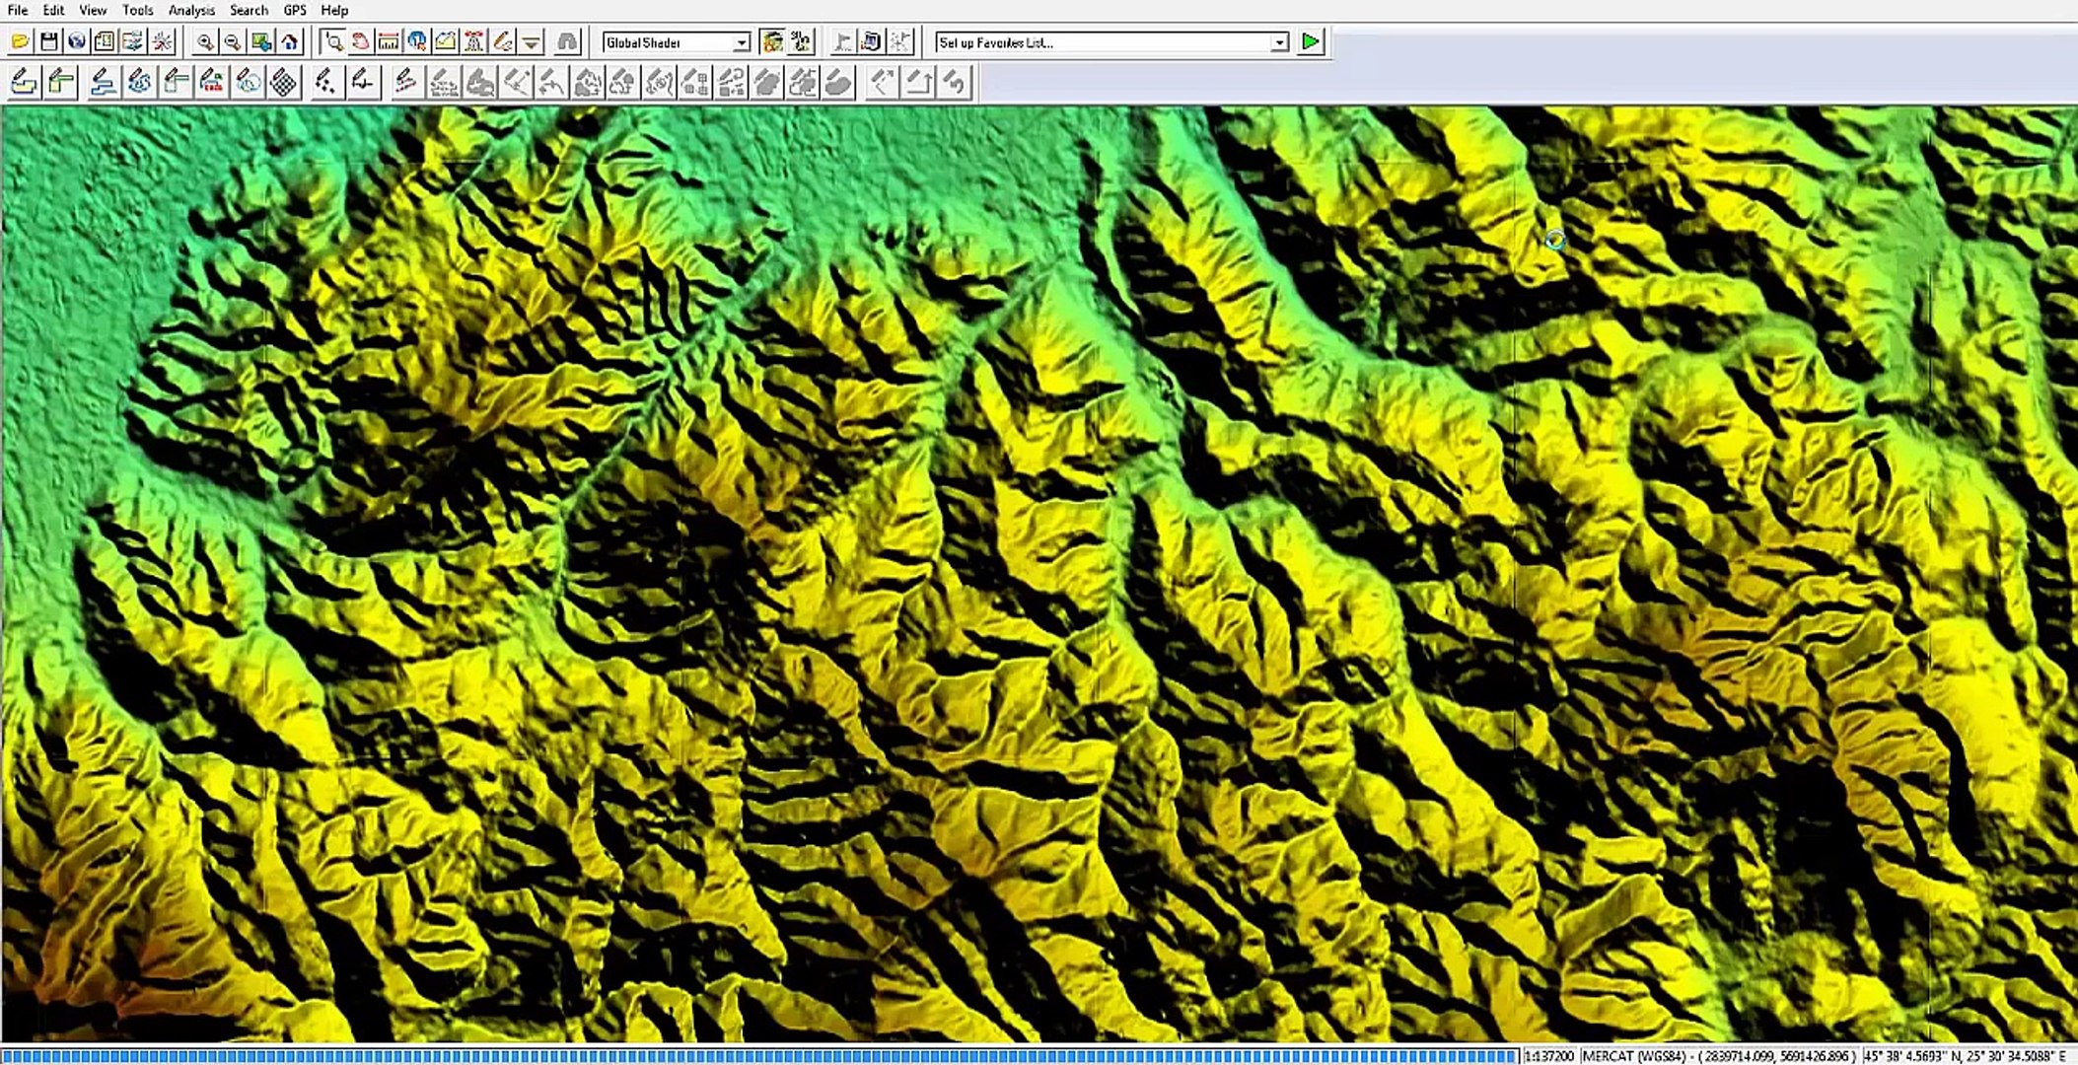The image size is (2078, 1065).
Task: Open the Tools menu
Action: (x=137, y=10)
